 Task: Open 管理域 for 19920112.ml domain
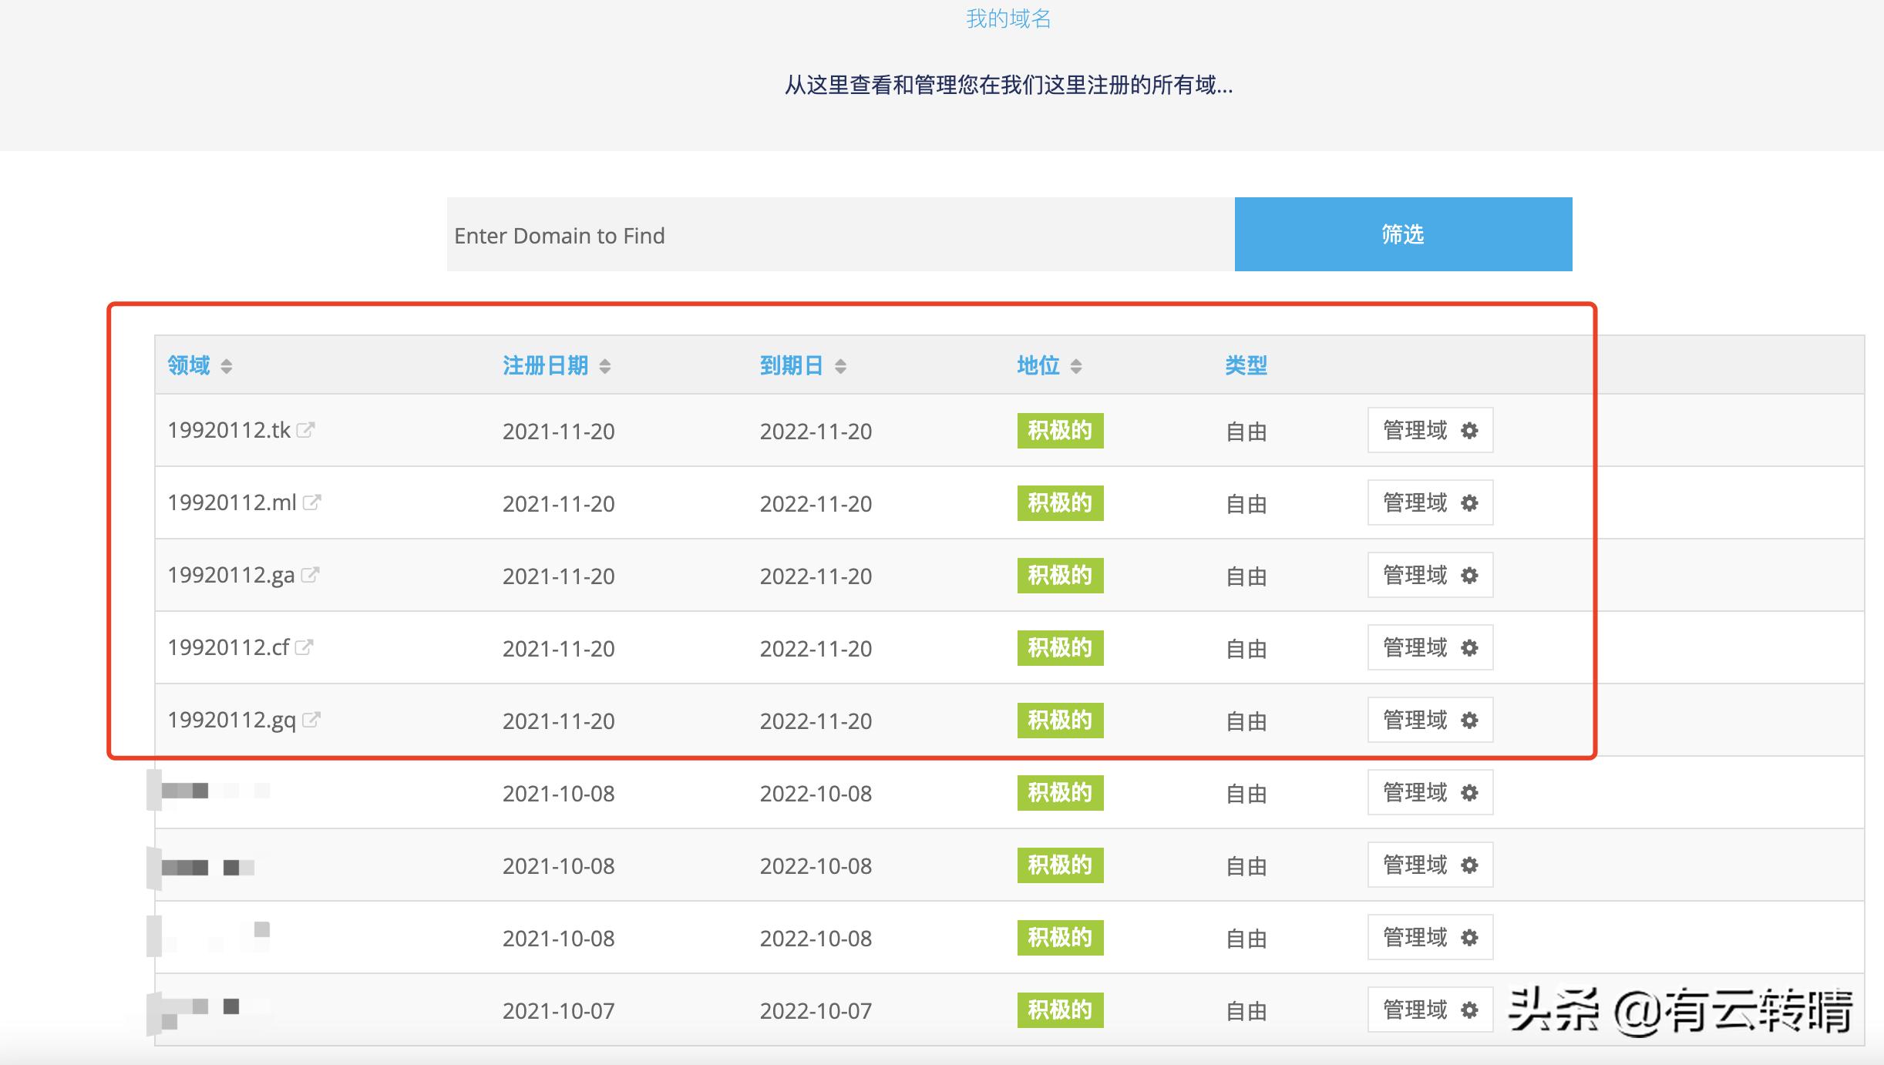1430,502
